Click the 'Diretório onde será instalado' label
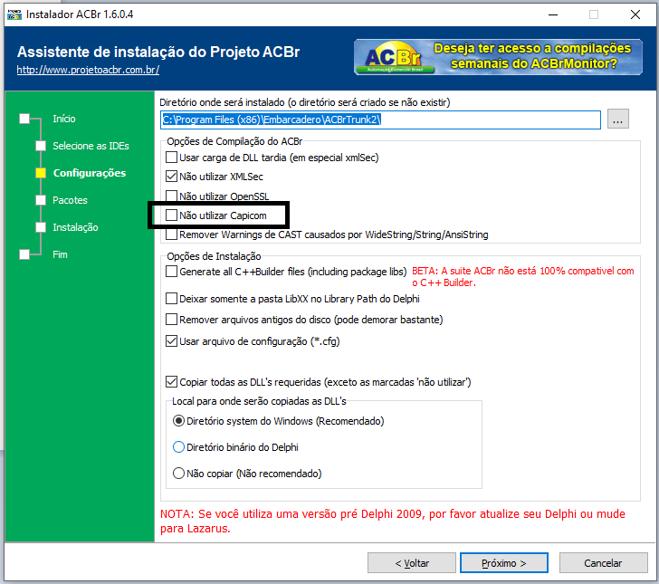The image size is (659, 584). click(x=305, y=102)
